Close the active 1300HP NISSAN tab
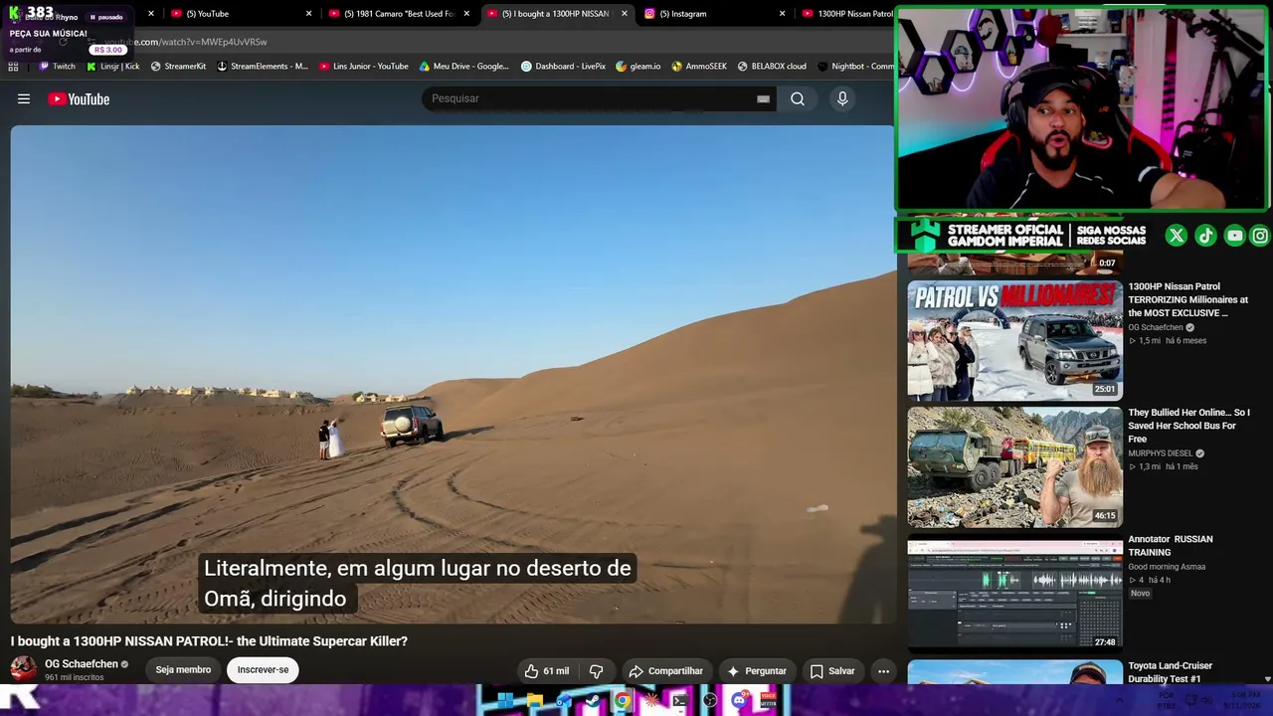The height and width of the screenshot is (716, 1273). tap(625, 14)
